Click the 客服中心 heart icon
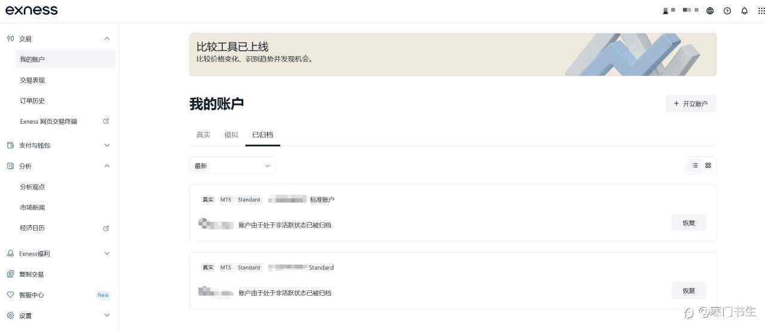This screenshot has height=331, width=765. point(10,295)
